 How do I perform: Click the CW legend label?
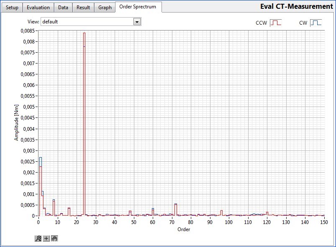tap(303, 23)
